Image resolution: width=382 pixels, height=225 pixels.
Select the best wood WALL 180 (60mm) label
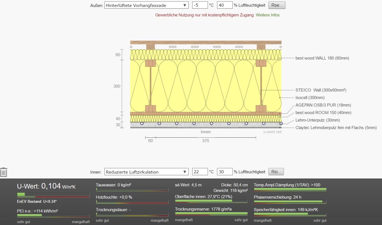[x=322, y=58]
